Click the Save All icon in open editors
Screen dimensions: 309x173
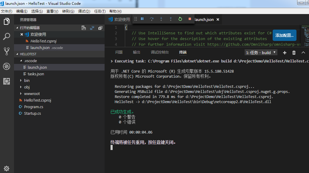coord(92,28)
